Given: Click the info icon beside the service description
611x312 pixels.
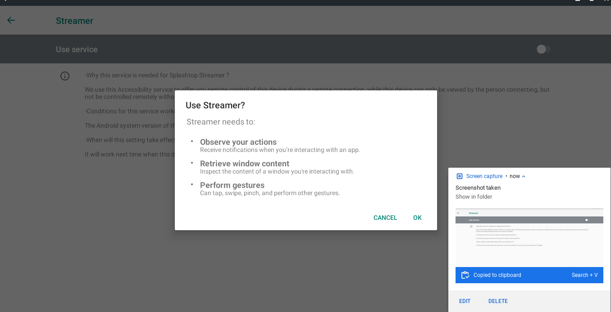Looking at the screenshot, I should point(64,76).
